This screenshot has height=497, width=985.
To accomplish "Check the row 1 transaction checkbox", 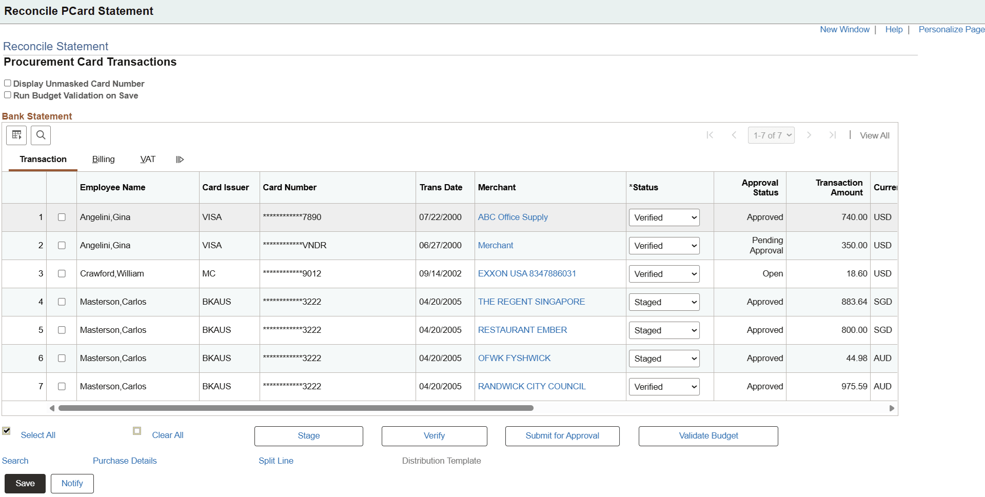I will tap(62, 217).
